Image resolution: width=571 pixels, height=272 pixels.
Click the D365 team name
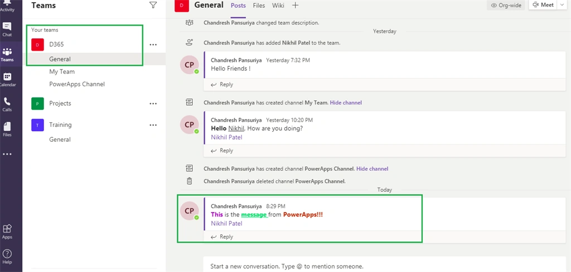point(56,44)
